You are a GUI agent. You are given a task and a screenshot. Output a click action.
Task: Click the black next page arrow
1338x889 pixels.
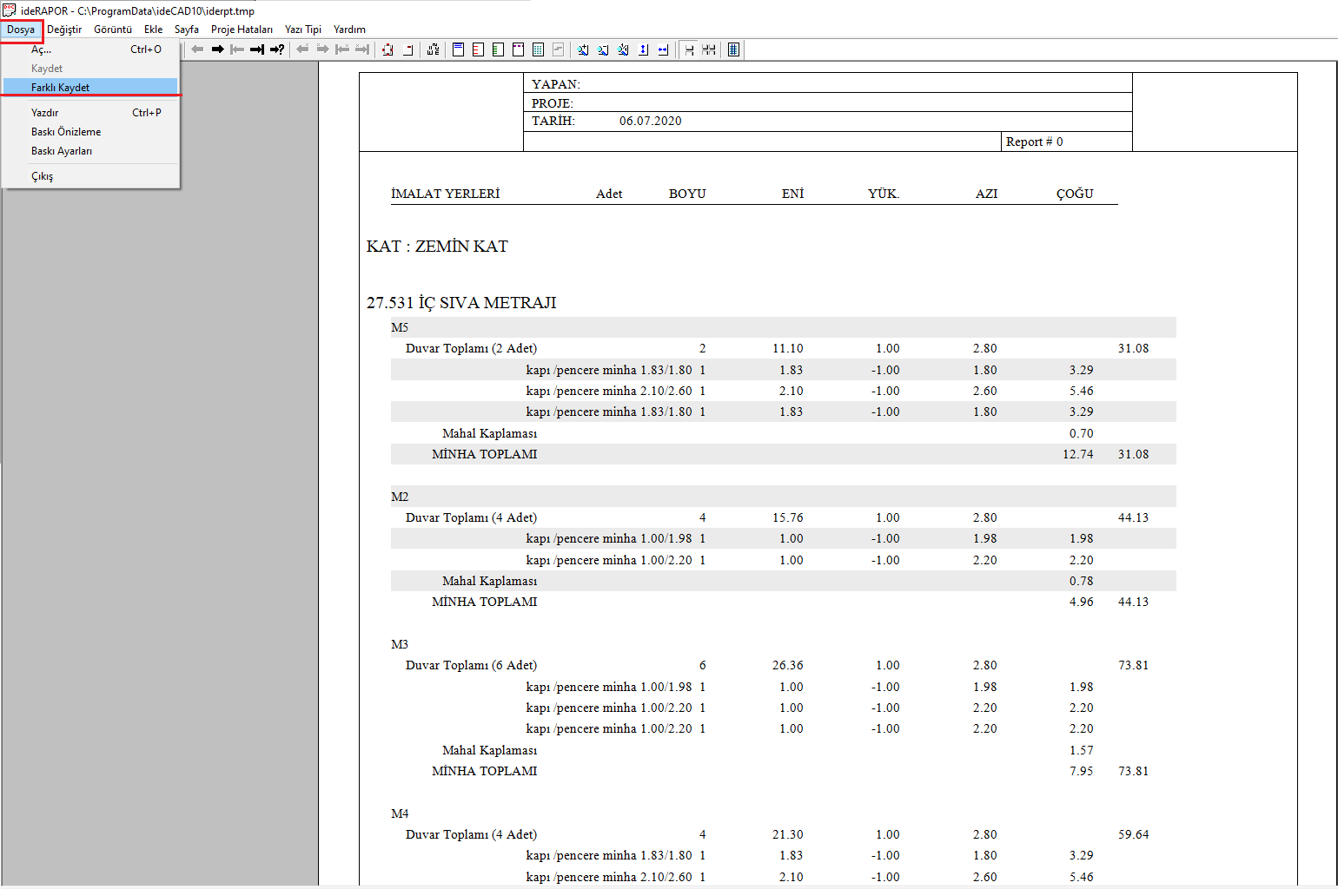[x=217, y=49]
